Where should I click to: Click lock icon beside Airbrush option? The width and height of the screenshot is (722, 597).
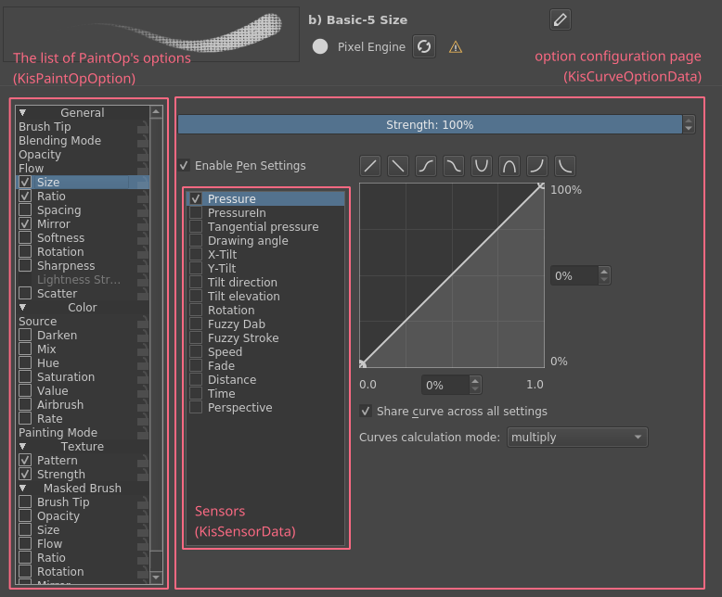click(x=143, y=405)
